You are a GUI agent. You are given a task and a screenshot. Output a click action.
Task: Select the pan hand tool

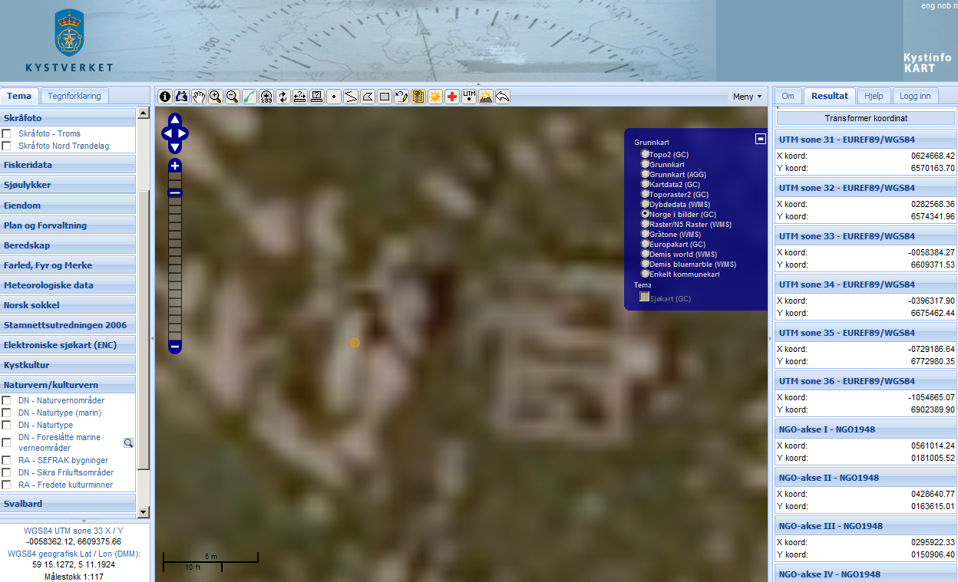point(199,97)
